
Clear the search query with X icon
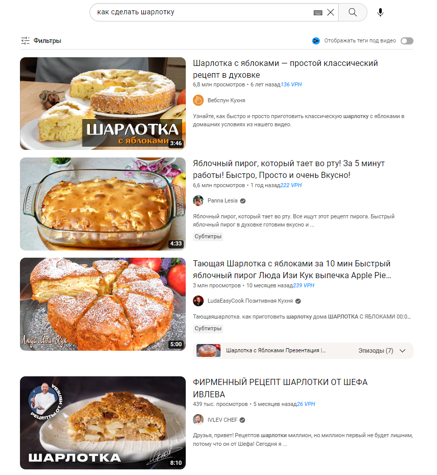coord(331,12)
